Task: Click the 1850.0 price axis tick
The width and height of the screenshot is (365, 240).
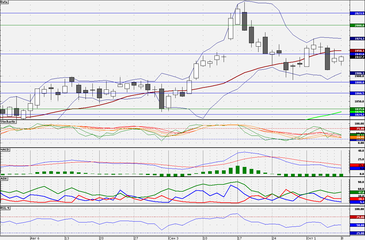Action: pos(359,102)
